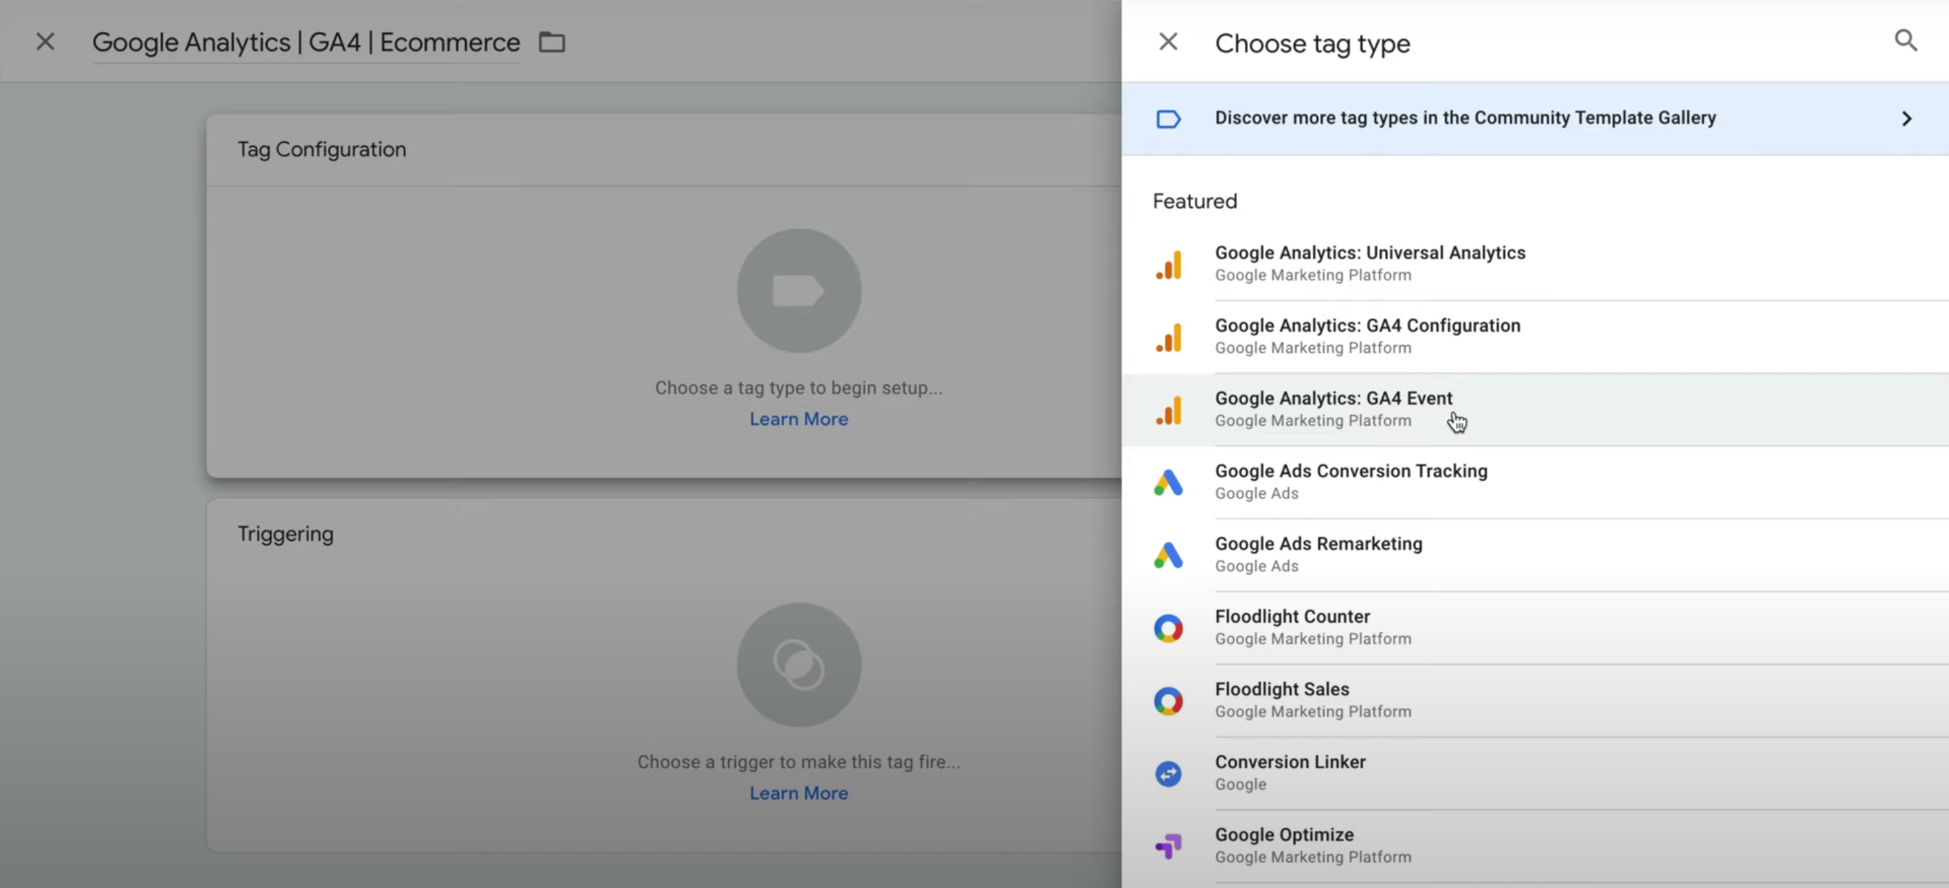Open the Community Template Gallery banner
The width and height of the screenshot is (1949, 888).
pyautogui.click(x=1465, y=118)
